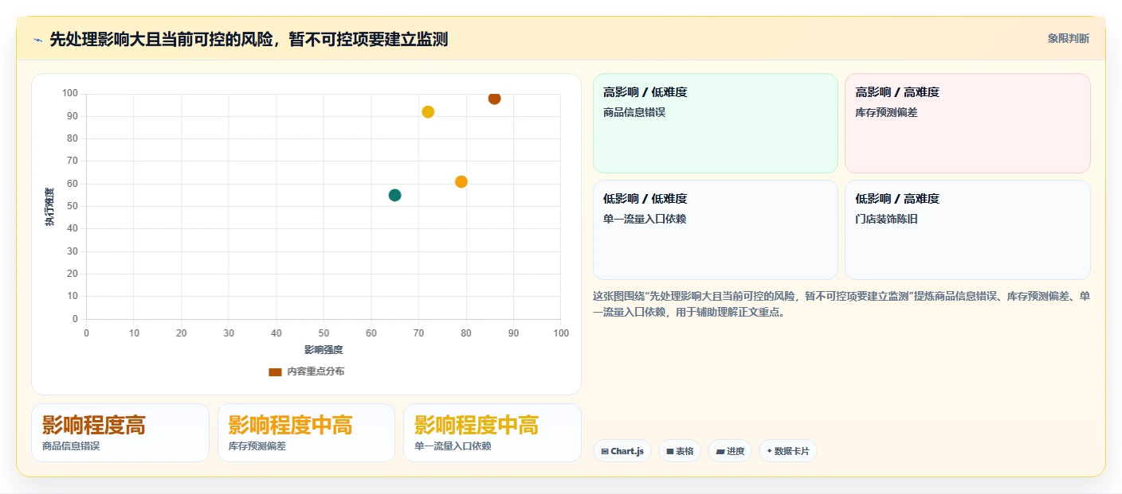Viewport: 1122px width, 494px height.
Task: Select the brown data point near 100
Action: pyautogui.click(x=494, y=98)
